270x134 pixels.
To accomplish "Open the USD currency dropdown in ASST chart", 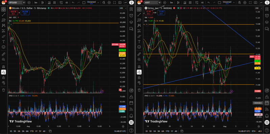I will pos(258,8).
